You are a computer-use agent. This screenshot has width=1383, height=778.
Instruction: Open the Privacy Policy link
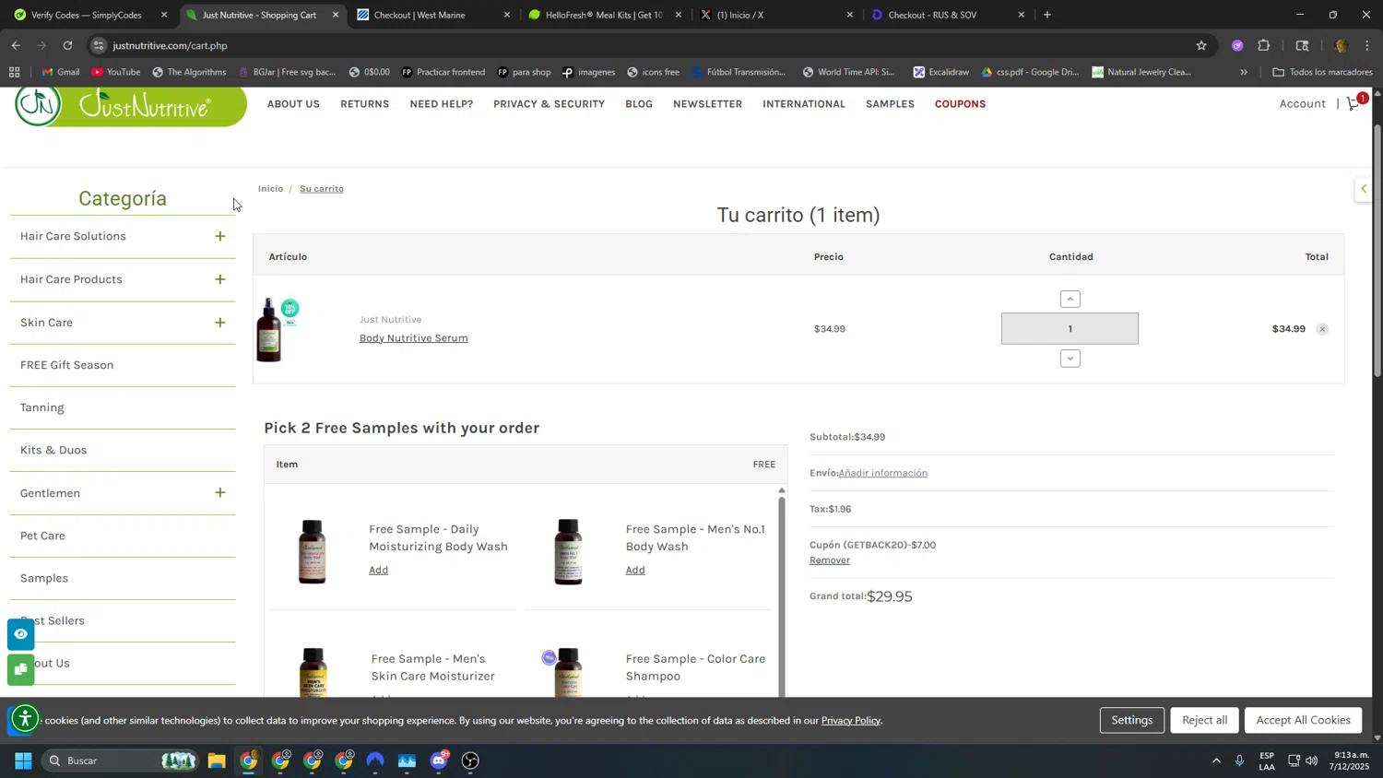[850, 721]
